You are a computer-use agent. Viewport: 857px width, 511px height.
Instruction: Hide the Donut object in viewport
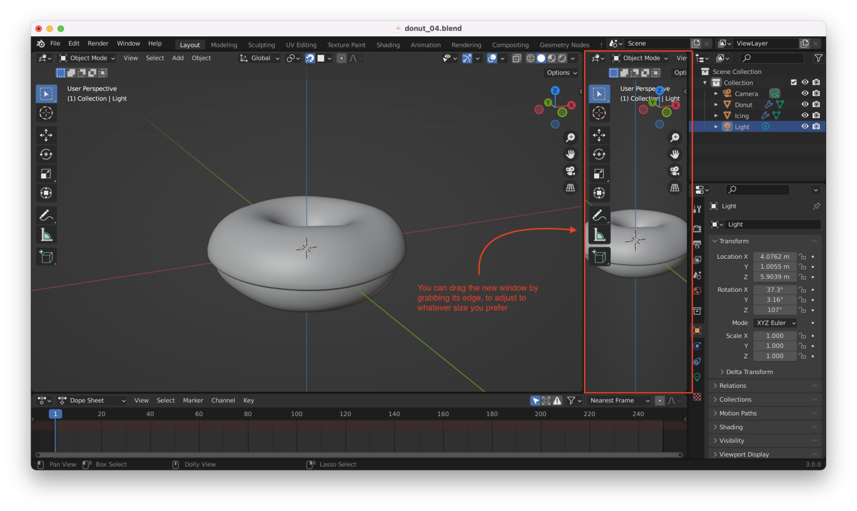tap(805, 104)
